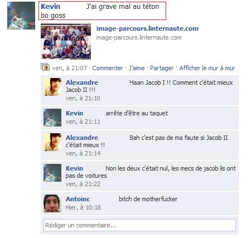Image resolution: width=251 pixels, height=238 pixels.
Task: Open the class photo link thumbnail
Action: 66,41
